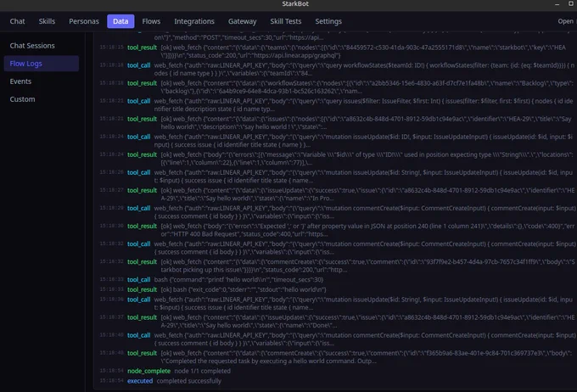Open Events in the sidebar
Viewport: 577px width, 392px height.
42,81
